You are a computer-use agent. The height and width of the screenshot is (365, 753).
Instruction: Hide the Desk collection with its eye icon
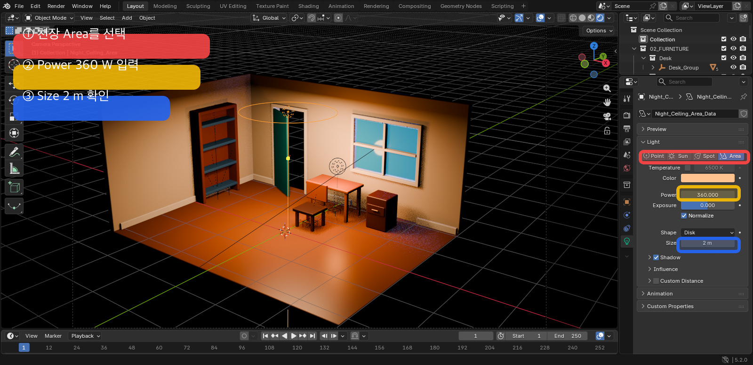click(x=733, y=58)
